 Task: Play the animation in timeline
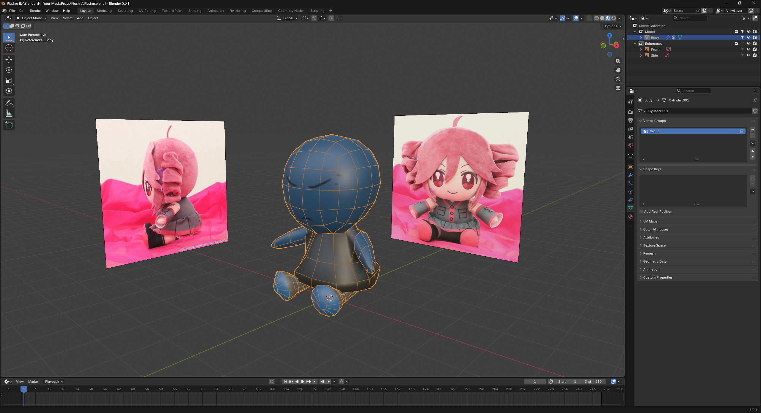pyautogui.click(x=303, y=382)
